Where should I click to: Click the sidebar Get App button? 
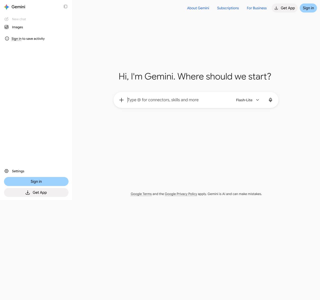[36, 192]
